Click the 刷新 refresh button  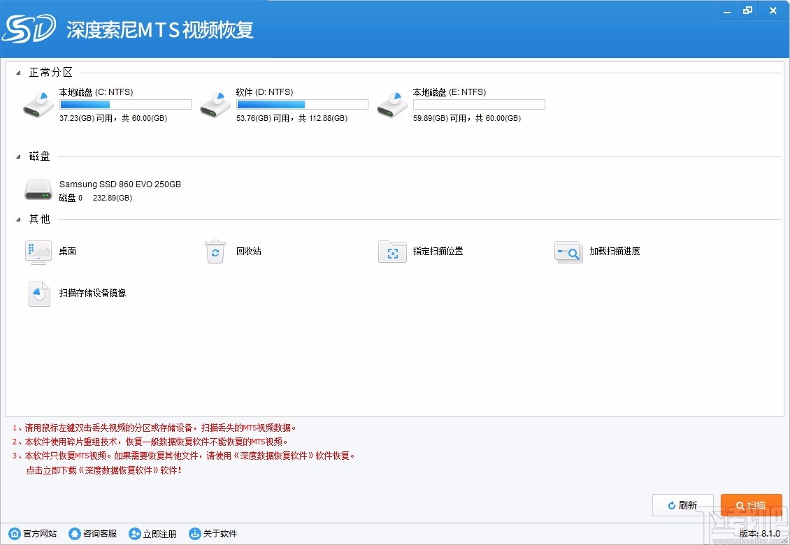tap(683, 504)
